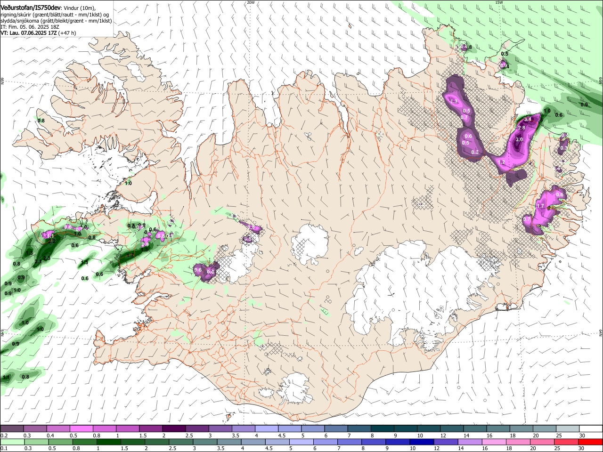Image resolution: width=603 pixels, height=452 pixels.
Task: Click the 'IT: Fim. 05. 06. 2025 18Z' line
Action: click(x=30, y=27)
